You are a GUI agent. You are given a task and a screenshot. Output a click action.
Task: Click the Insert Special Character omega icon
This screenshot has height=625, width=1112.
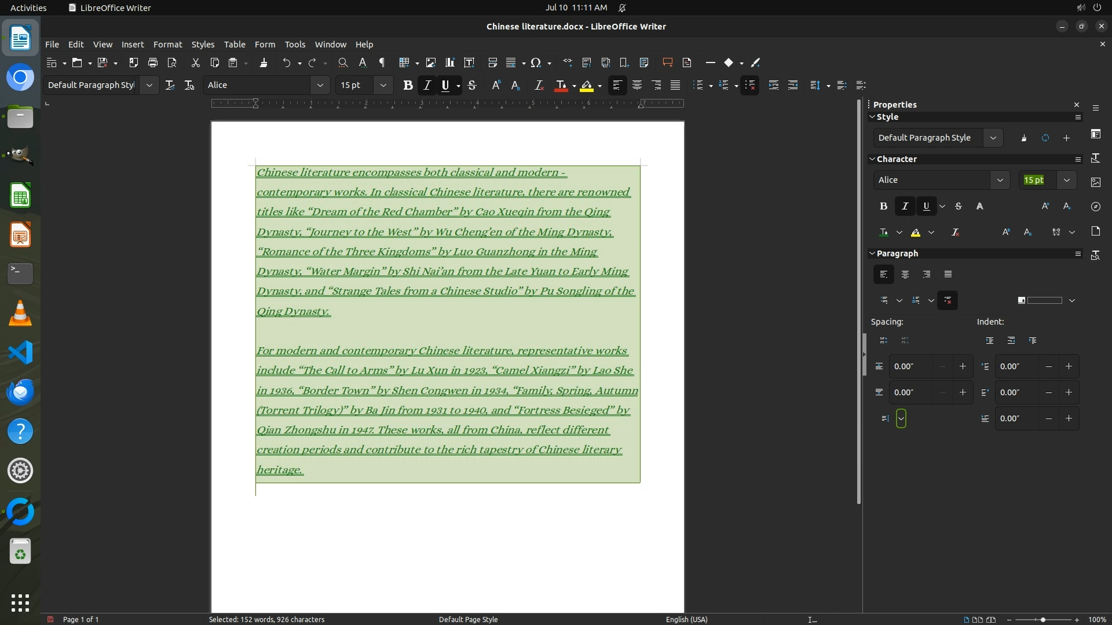click(x=536, y=62)
